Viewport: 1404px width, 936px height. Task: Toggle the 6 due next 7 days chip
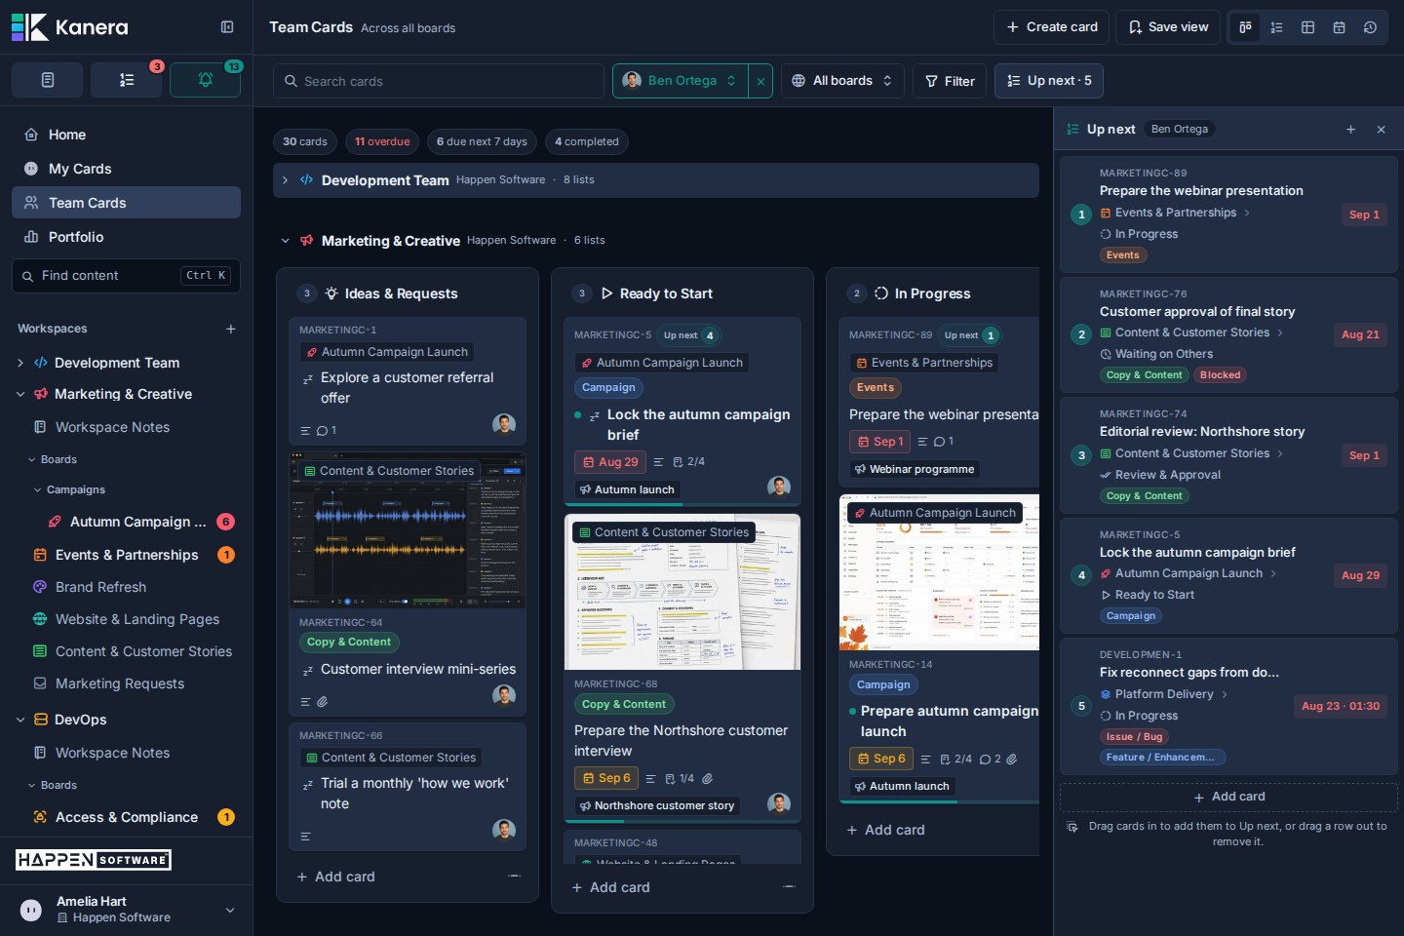pos(482,141)
